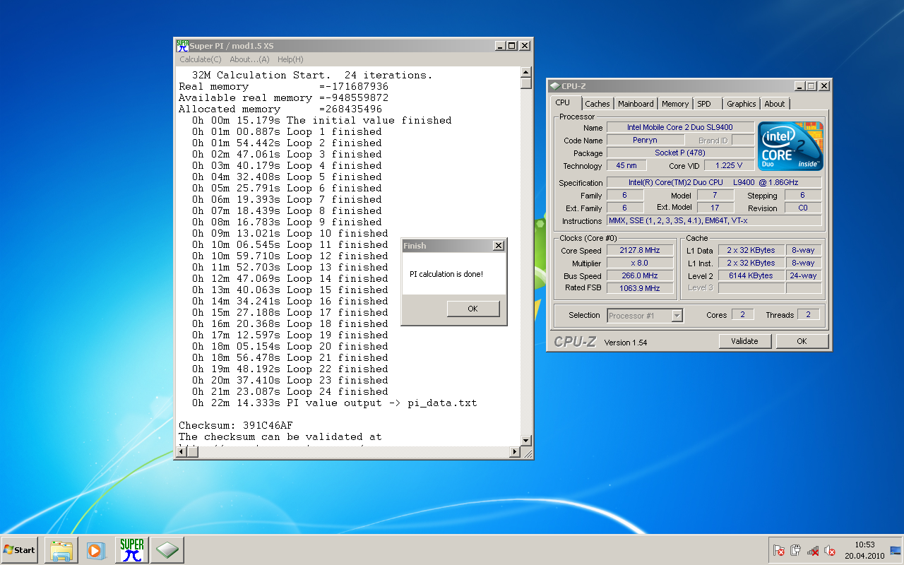Click the Revision value C0 in CPU-Z

803,208
